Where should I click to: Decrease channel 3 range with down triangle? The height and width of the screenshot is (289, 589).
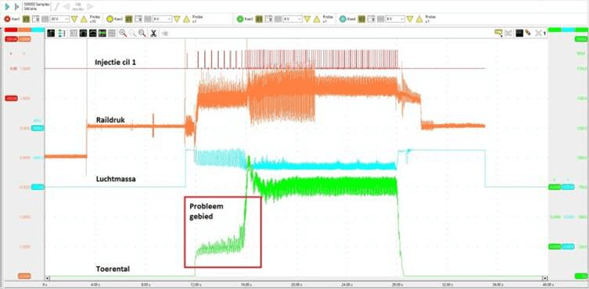(x=307, y=19)
